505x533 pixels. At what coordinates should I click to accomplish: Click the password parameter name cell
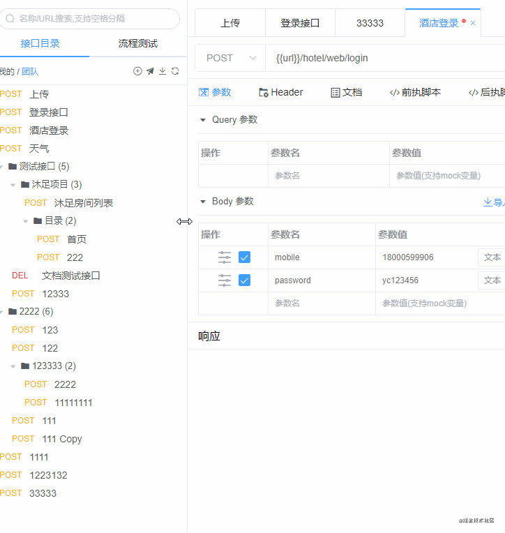coord(322,280)
